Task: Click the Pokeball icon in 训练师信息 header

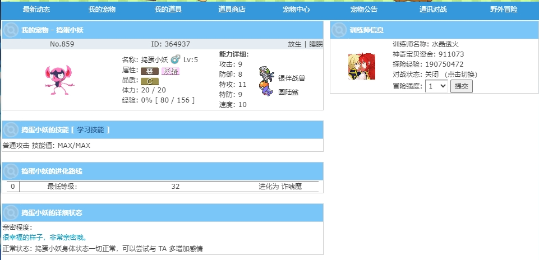Action: coord(339,30)
